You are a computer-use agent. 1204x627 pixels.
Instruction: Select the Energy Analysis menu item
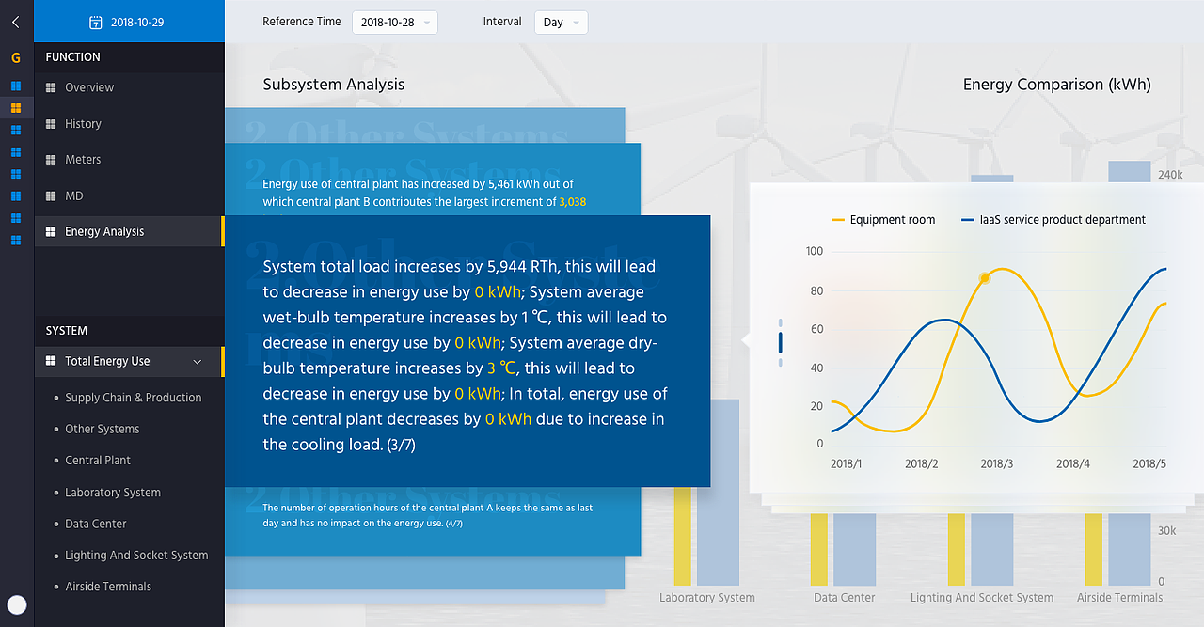point(104,232)
